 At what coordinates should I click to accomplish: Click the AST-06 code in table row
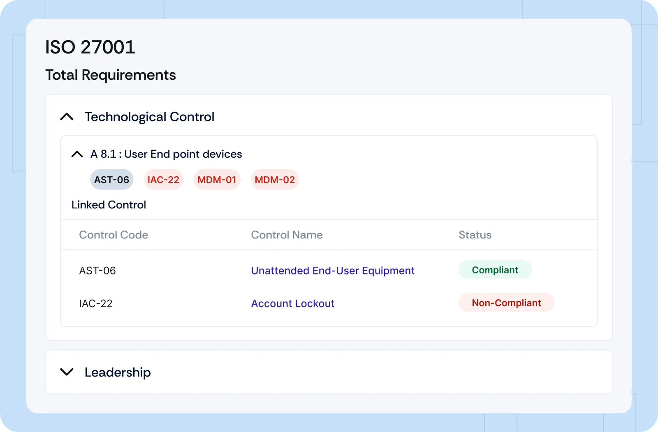point(97,270)
